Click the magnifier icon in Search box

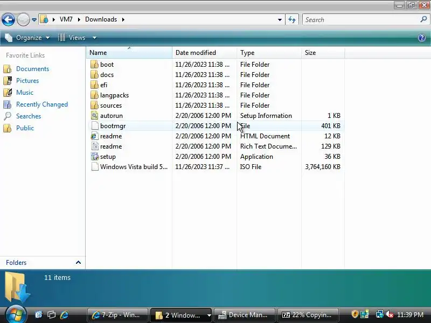(x=423, y=19)
